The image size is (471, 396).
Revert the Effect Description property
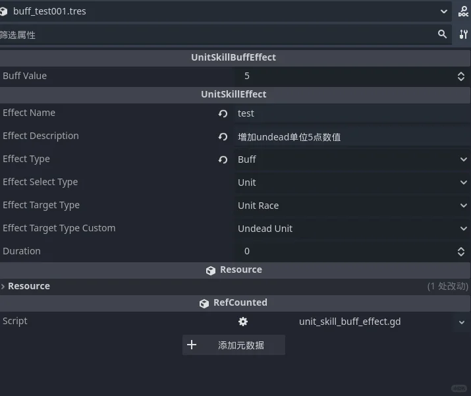(223, 136)
